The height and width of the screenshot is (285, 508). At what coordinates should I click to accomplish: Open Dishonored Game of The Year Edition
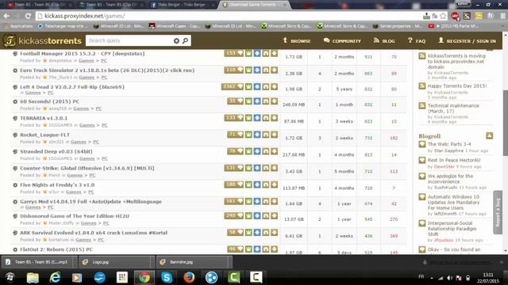[x=75, y=216]
